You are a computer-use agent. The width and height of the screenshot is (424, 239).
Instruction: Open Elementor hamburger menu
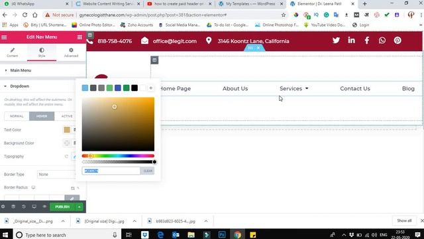click(4, 37)
